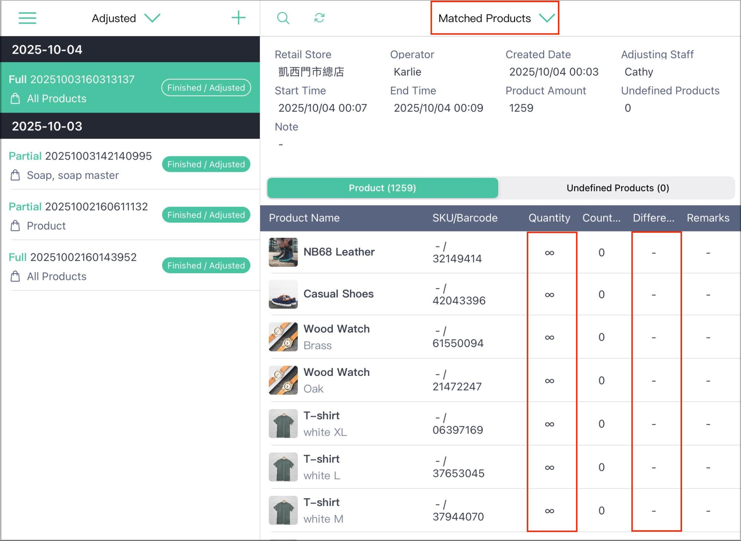Click chevron next to Matched Products

(x=547, y=18)
